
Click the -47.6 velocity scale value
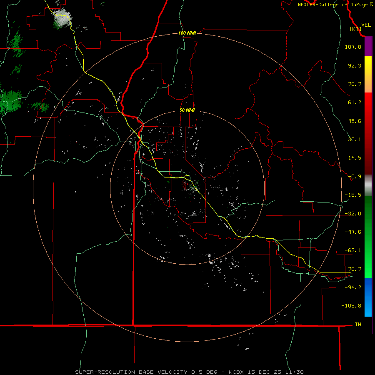353,232
